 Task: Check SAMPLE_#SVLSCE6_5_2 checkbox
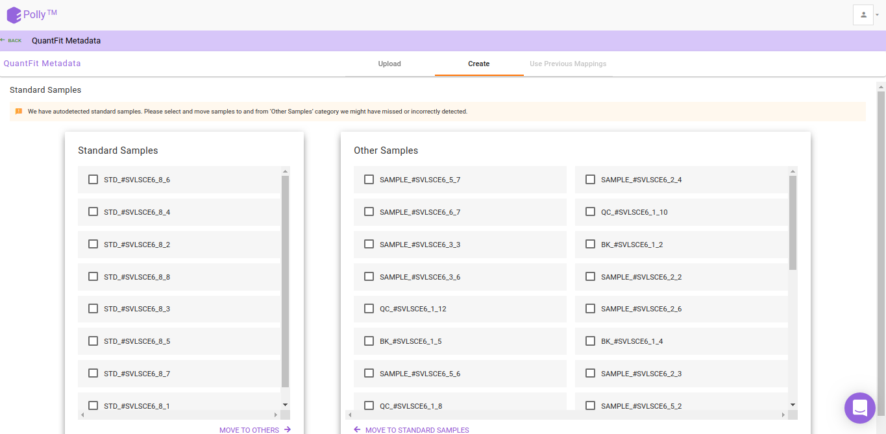click(590, 405)
